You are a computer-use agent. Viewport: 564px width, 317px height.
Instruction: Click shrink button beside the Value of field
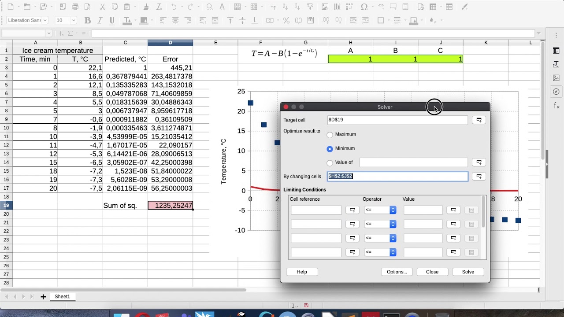point(479,162)
